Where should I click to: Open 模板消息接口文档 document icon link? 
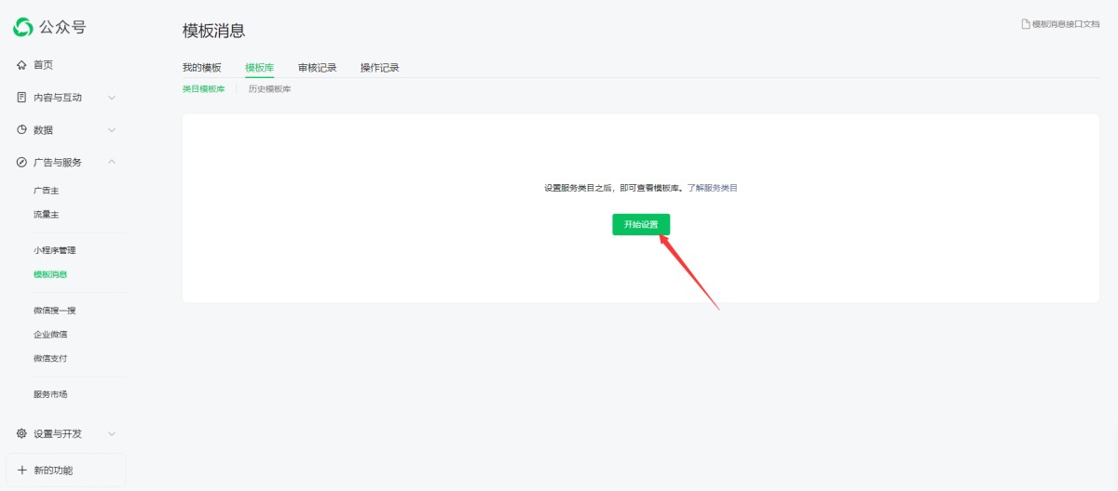(x=1026, y=24)
